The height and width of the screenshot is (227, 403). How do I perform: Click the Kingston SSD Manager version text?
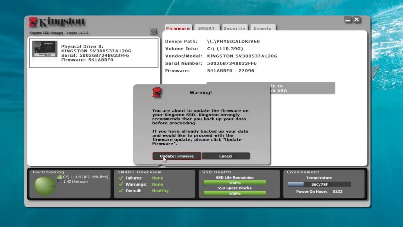pyautogui.click(x=59, y=33)
